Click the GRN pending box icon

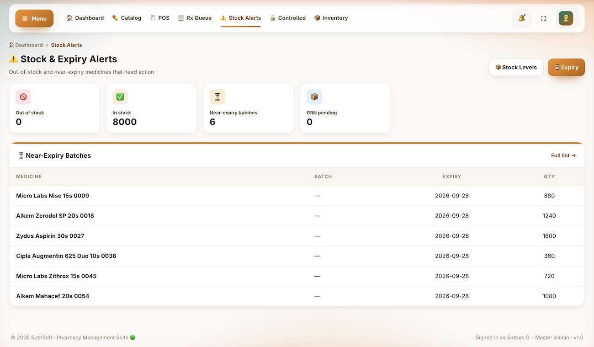pyautogui.click(x=314, y=97)
